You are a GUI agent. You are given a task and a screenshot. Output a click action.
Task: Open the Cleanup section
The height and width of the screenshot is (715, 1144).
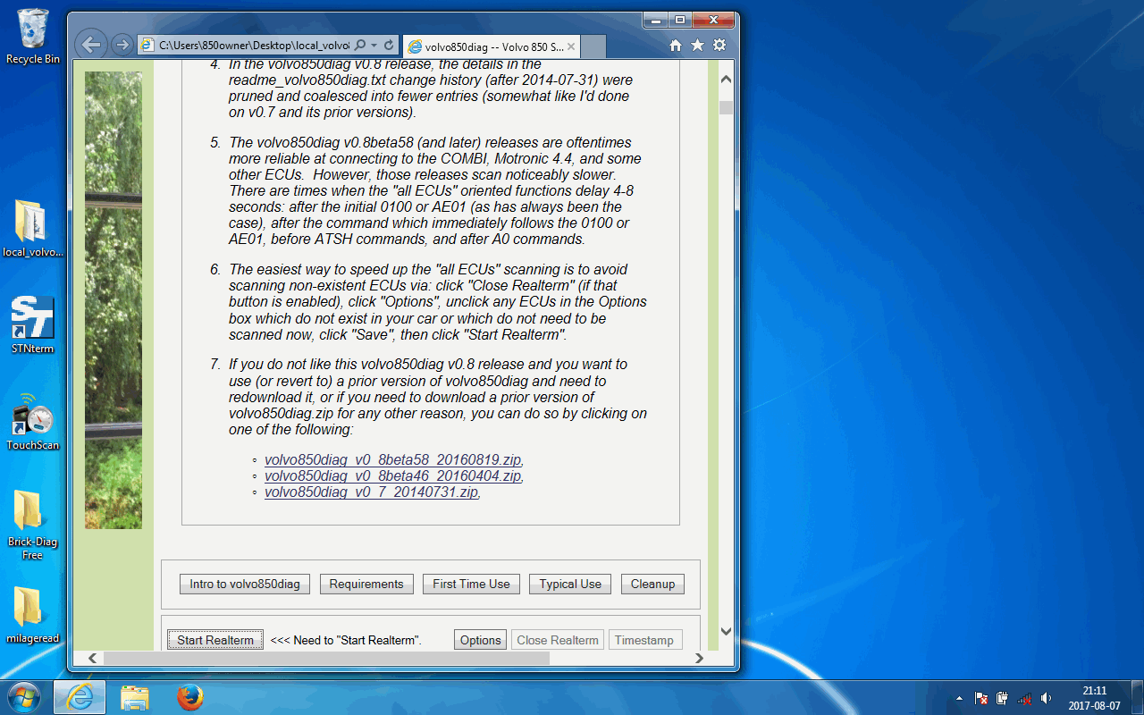652,584
